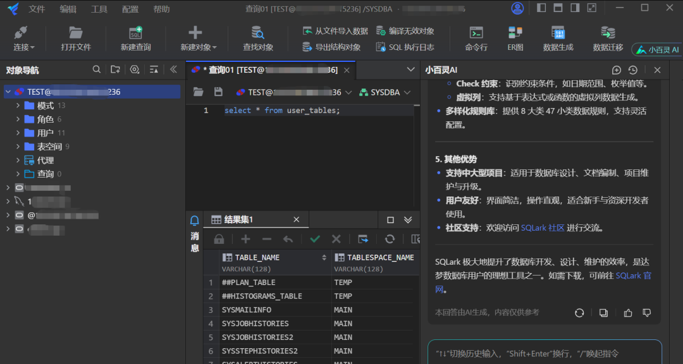Toggle the left sidebar layout icon
The width and height of the screenshot is (683, 364).
pos(541,8)
